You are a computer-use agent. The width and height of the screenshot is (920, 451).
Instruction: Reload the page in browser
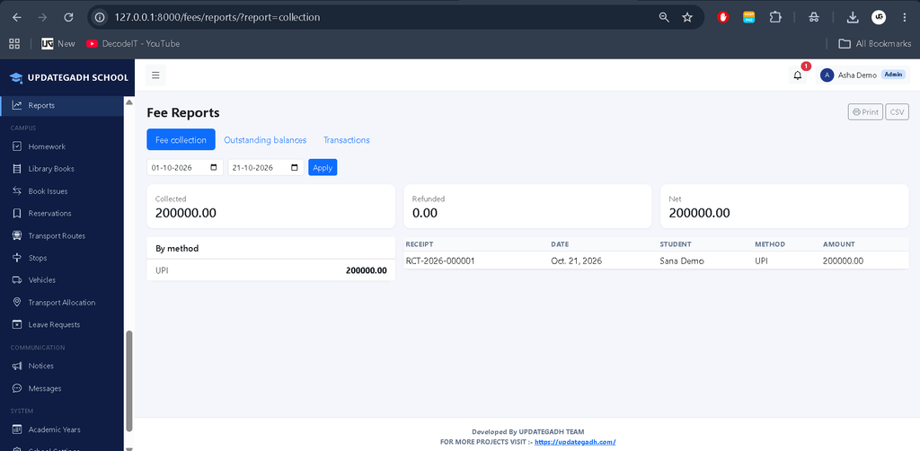coord(68,18)
